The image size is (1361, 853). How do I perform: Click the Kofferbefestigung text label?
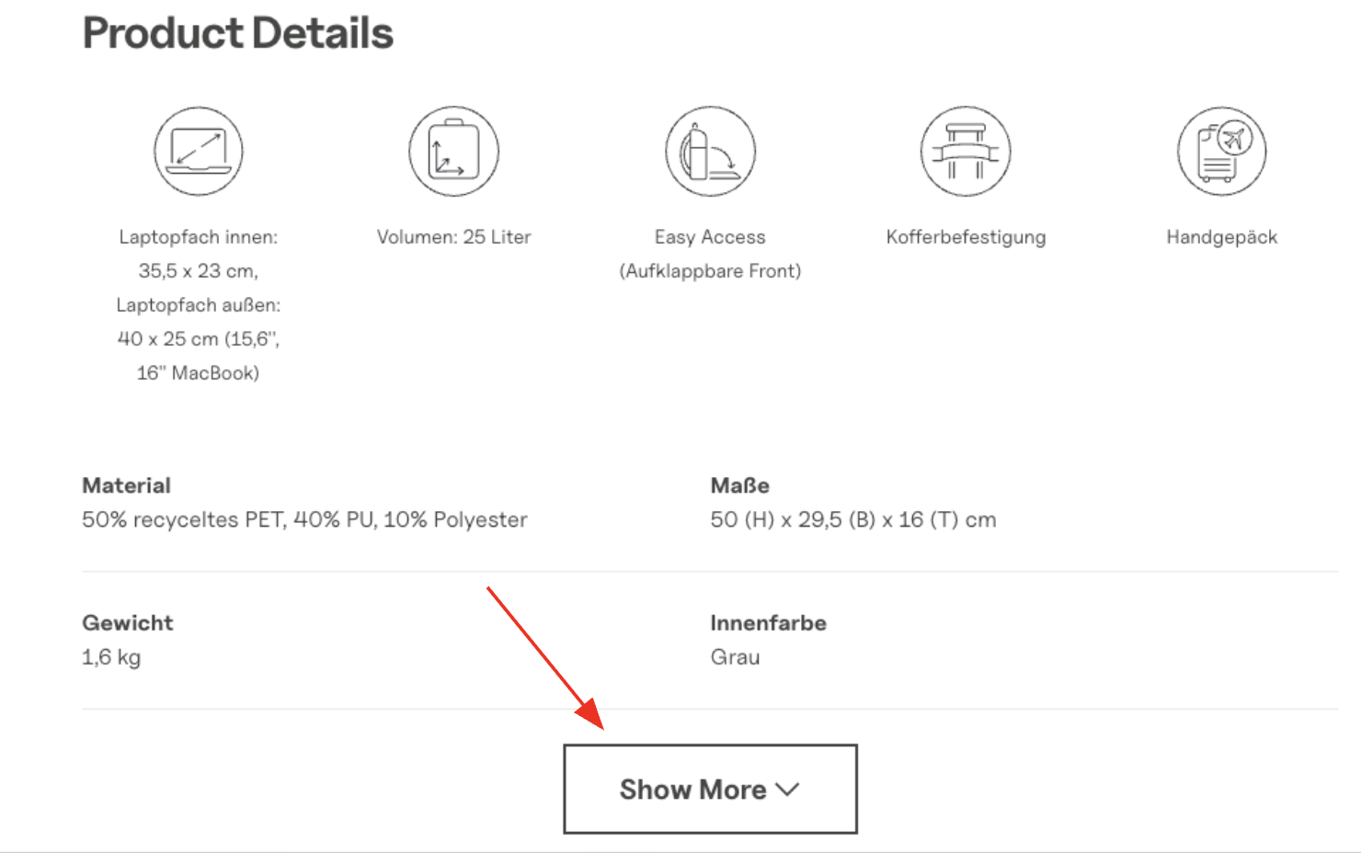coord(966,237)
